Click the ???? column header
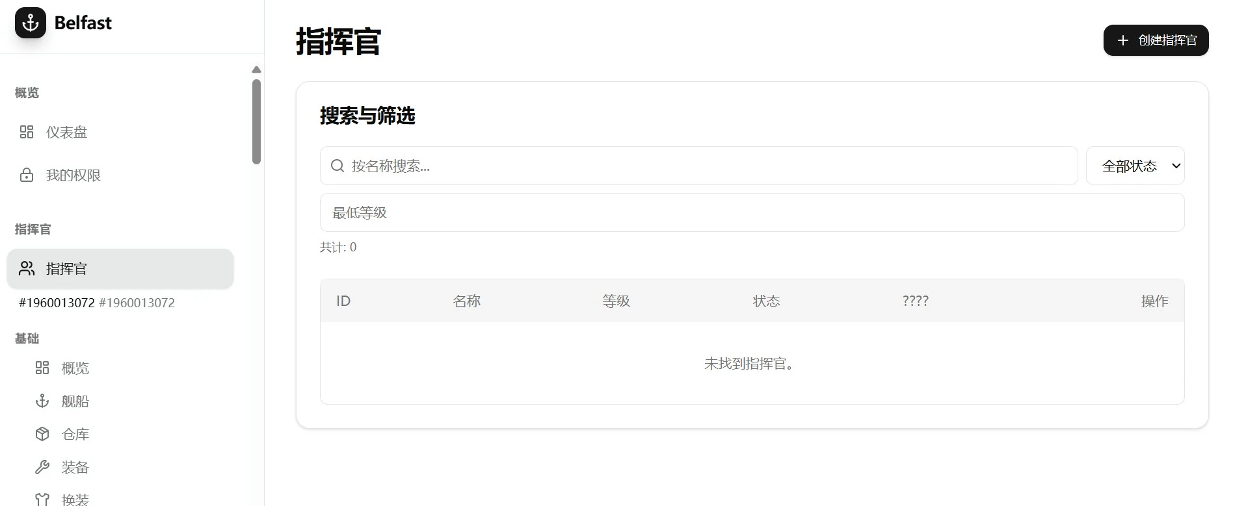 coord(916,301)
